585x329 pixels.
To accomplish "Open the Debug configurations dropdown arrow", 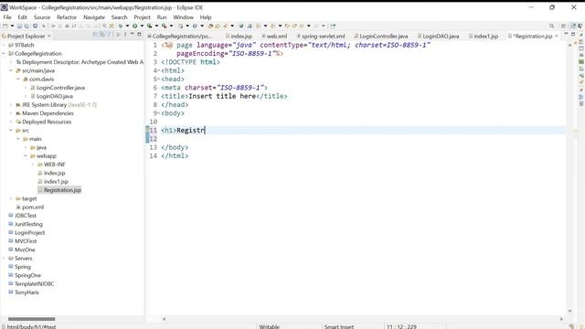I will tap(127, 26).
